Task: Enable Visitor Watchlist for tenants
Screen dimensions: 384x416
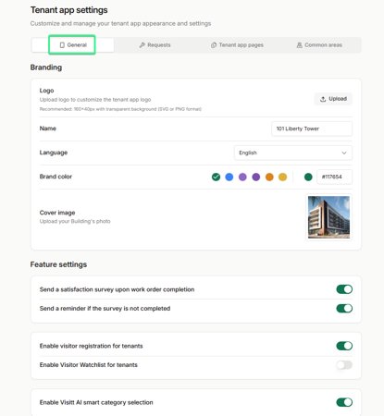Action: 344,365
